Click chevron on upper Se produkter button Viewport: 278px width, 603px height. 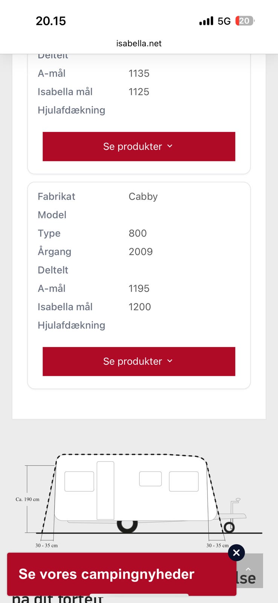(170, 146)
